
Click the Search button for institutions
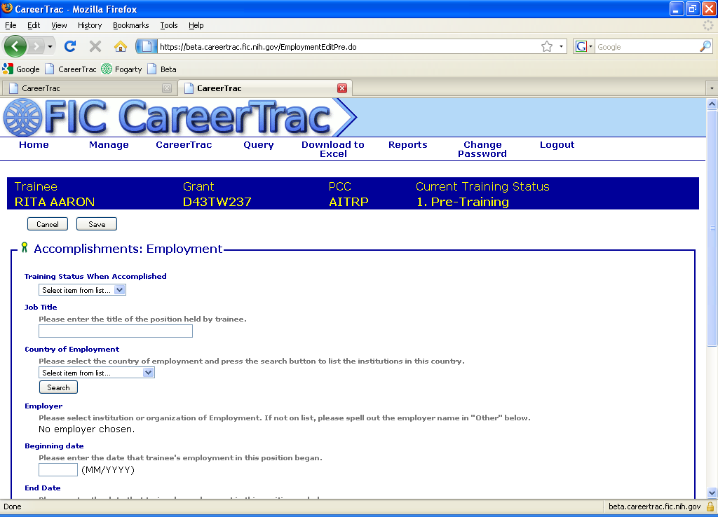tap(59, 387)
